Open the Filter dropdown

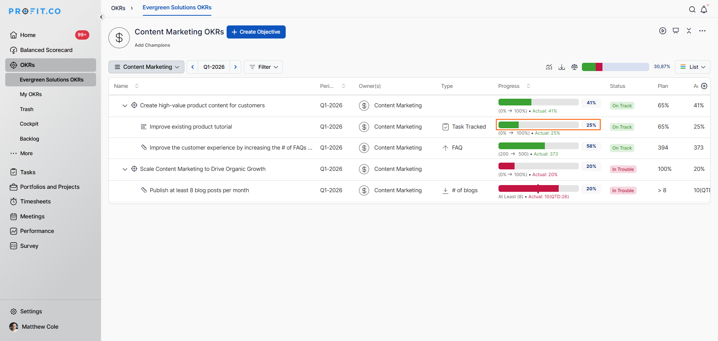pos(263,67)
